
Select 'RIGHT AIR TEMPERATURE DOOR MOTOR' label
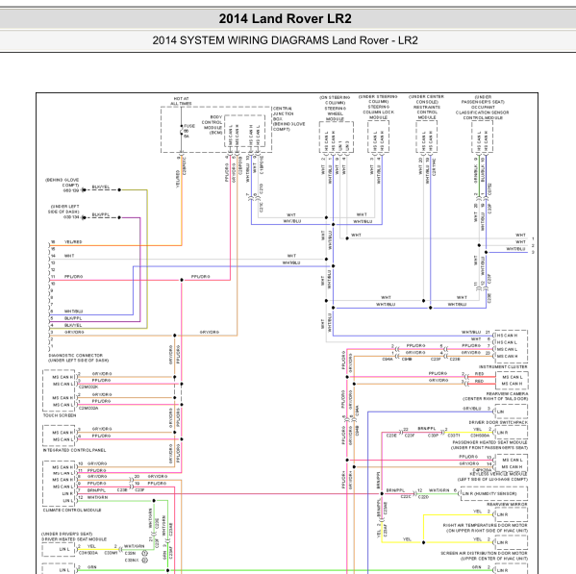(486, 526)
